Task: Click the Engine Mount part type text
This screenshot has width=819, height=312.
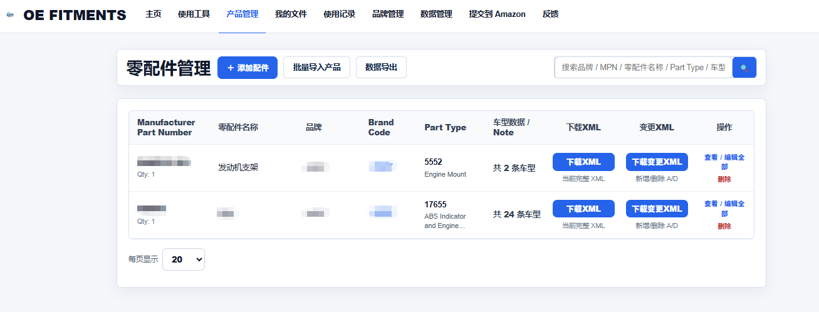Action: coord(446,174)
